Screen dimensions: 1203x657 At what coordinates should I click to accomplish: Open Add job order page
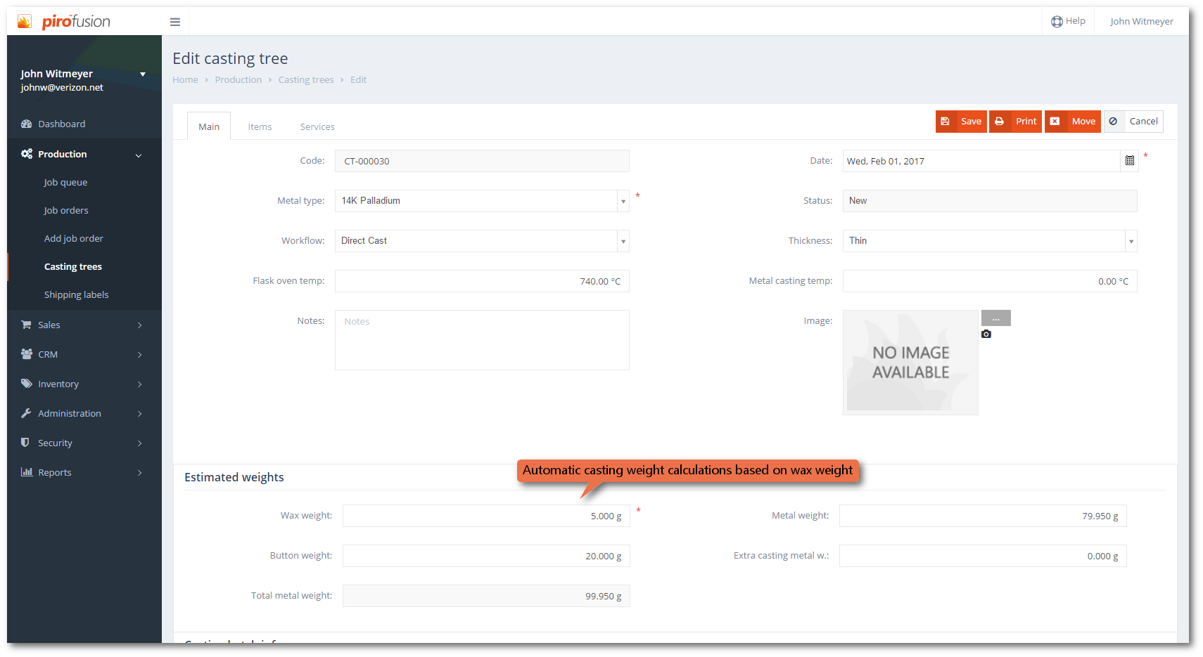click(74, 238)
